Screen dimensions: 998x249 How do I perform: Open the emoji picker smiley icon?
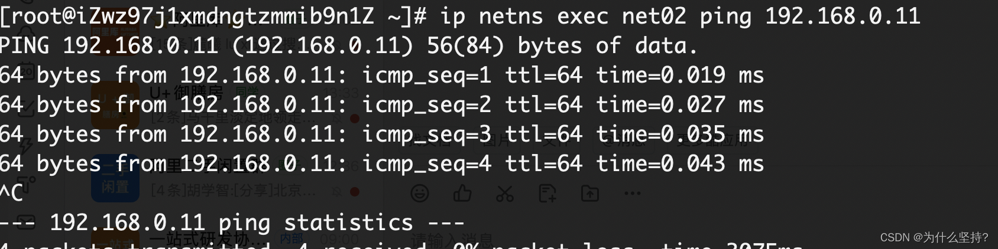point(420,193)
